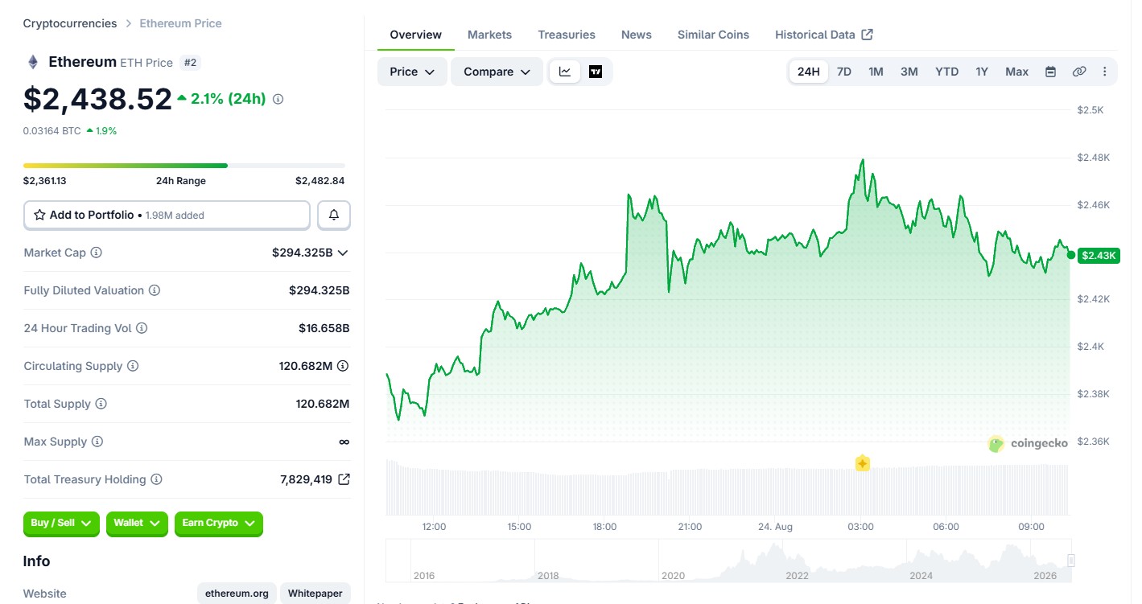
Task: Select the 1Y time range
Action: [982, 72]
